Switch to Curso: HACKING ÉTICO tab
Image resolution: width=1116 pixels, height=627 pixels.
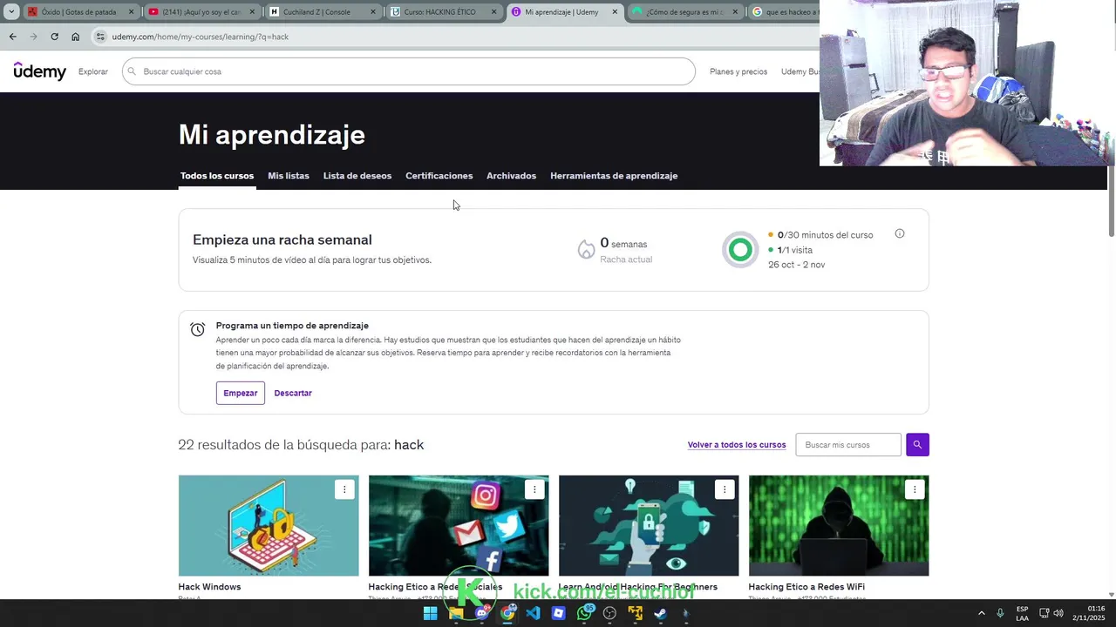443,12
